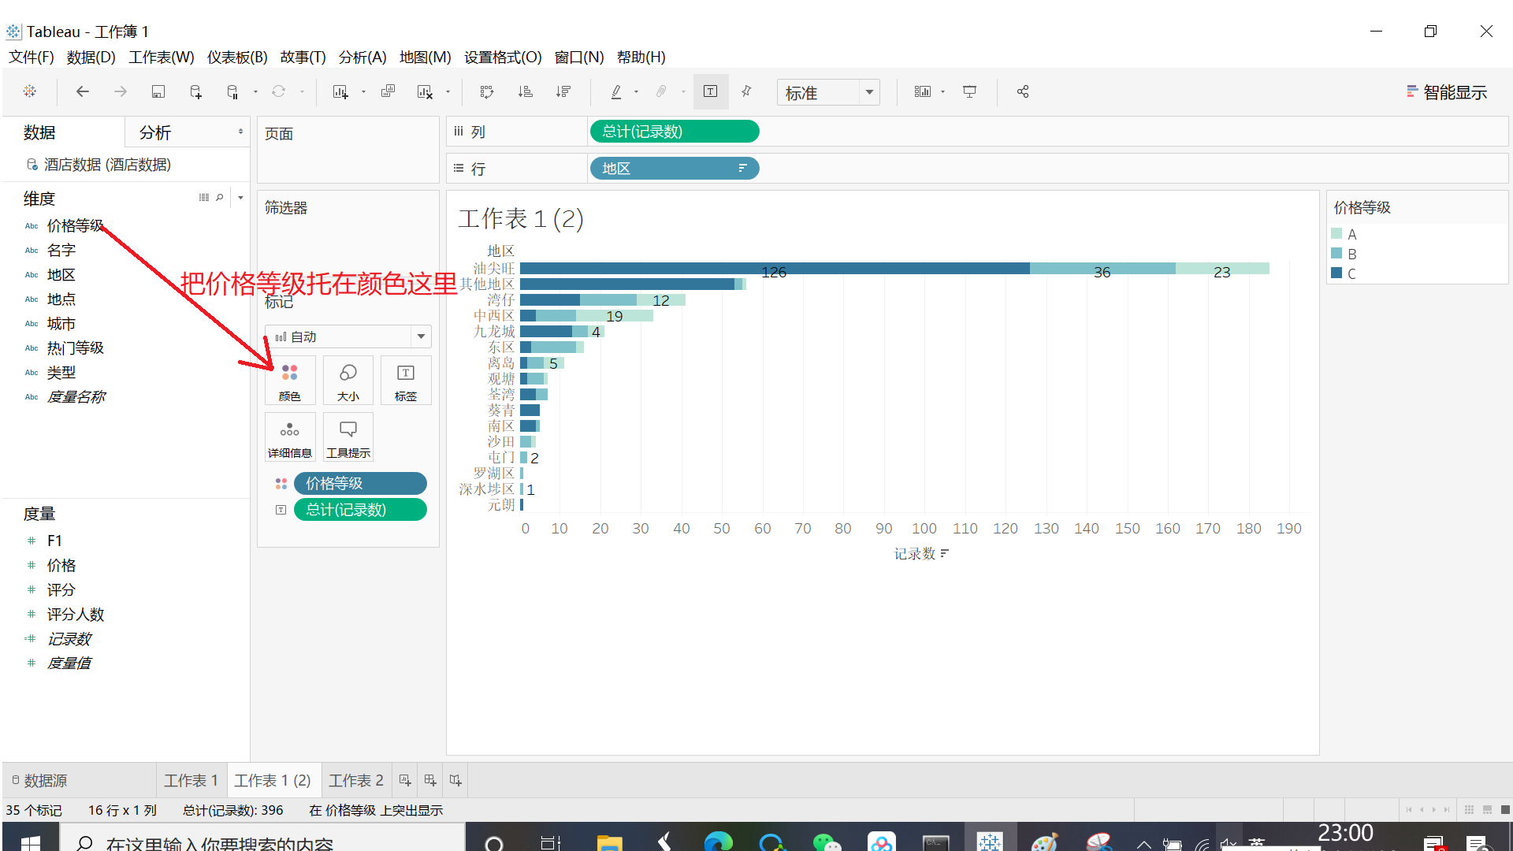The height and width of the screenshot is (851, 1513).
Task: Toggle the Fix Axes pin button
Action: [746, 92]
